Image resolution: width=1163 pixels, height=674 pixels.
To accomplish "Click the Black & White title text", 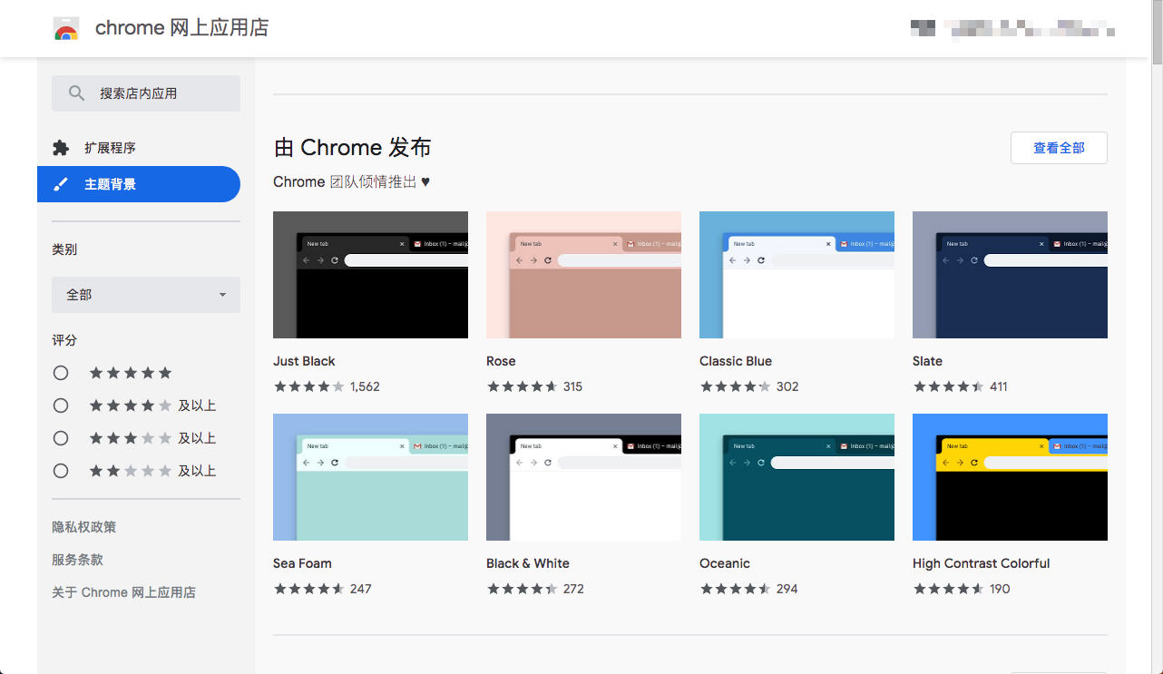I will 528,563.
